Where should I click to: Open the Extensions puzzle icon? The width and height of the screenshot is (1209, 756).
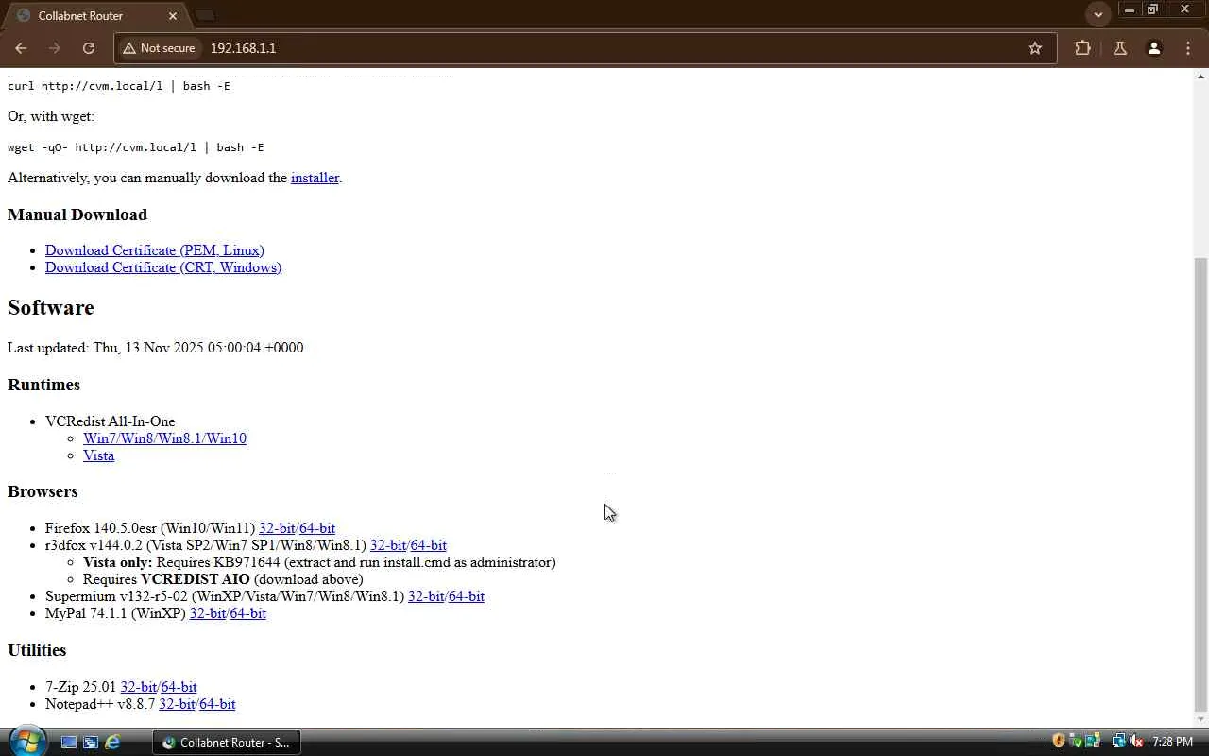click(1082, 48)
